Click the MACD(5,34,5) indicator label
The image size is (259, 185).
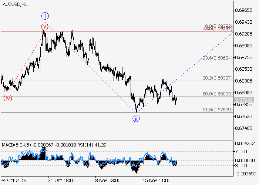[x=14, y=145]
